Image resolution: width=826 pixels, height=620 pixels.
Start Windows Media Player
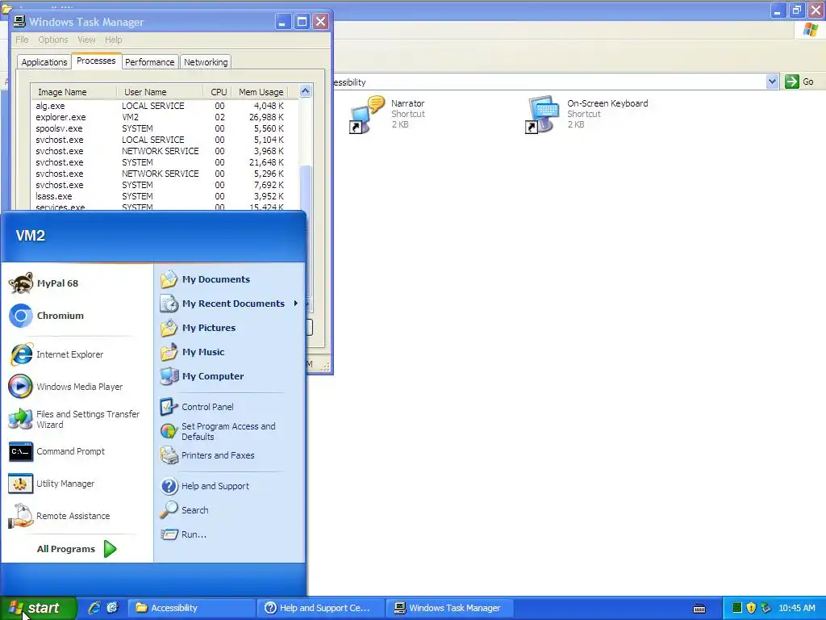65,387
